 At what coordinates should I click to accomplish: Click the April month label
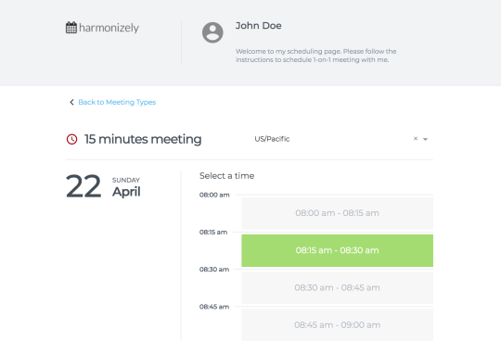(126, 192)
